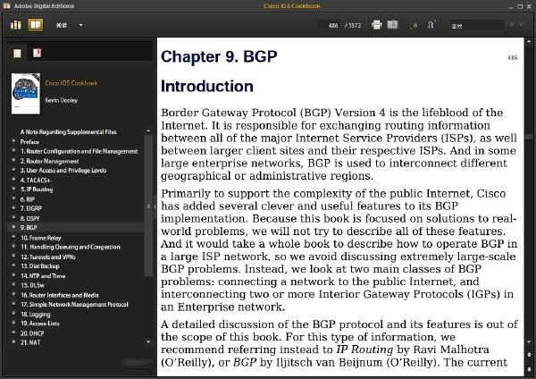Click page scroll up arrow at top right
536x379 pixels.
click(529, 41)
